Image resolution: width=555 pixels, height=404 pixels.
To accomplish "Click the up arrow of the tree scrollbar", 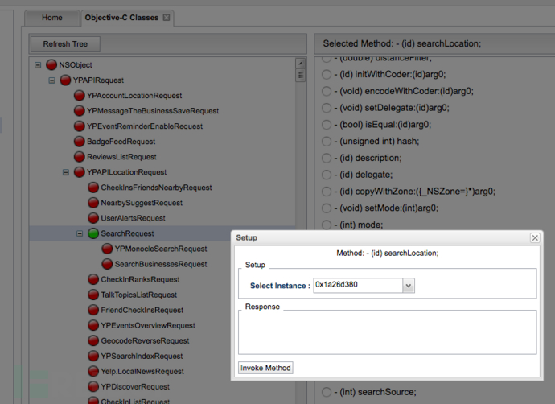I will pyautogui.click(x=300, y=64).
